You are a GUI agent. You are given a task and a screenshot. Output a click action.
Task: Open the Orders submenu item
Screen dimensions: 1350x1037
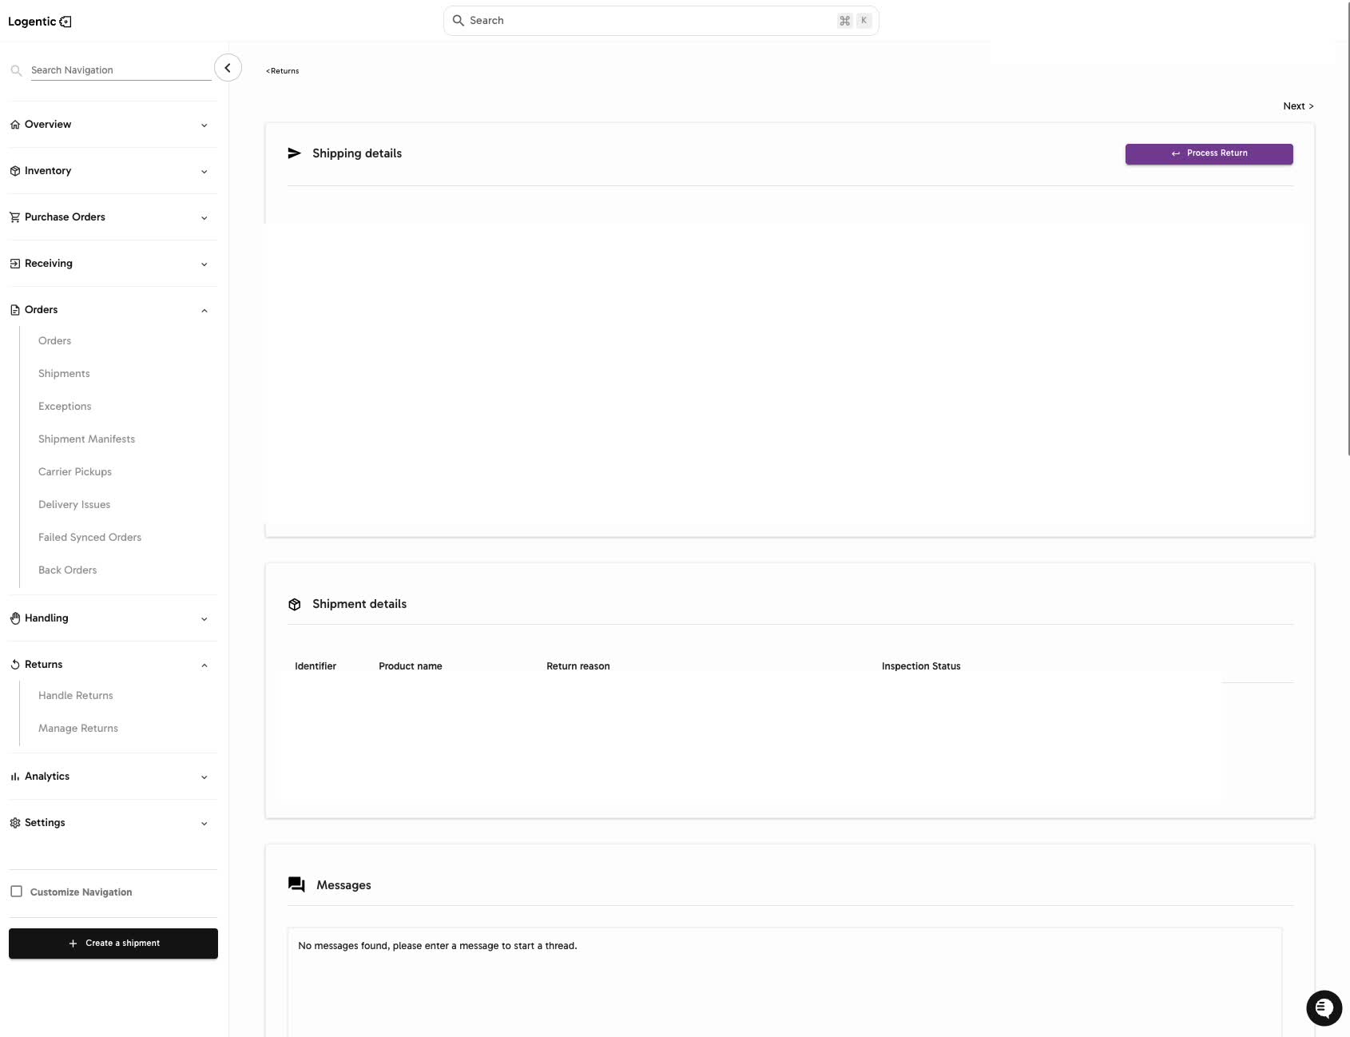(54, 341)
